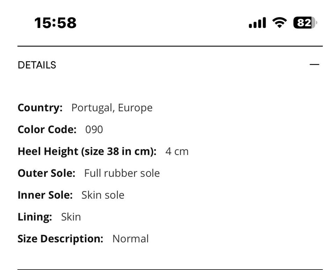Tap the cellular signal strength icon
This screenshot has height=270, width=335.
[257, 23]
